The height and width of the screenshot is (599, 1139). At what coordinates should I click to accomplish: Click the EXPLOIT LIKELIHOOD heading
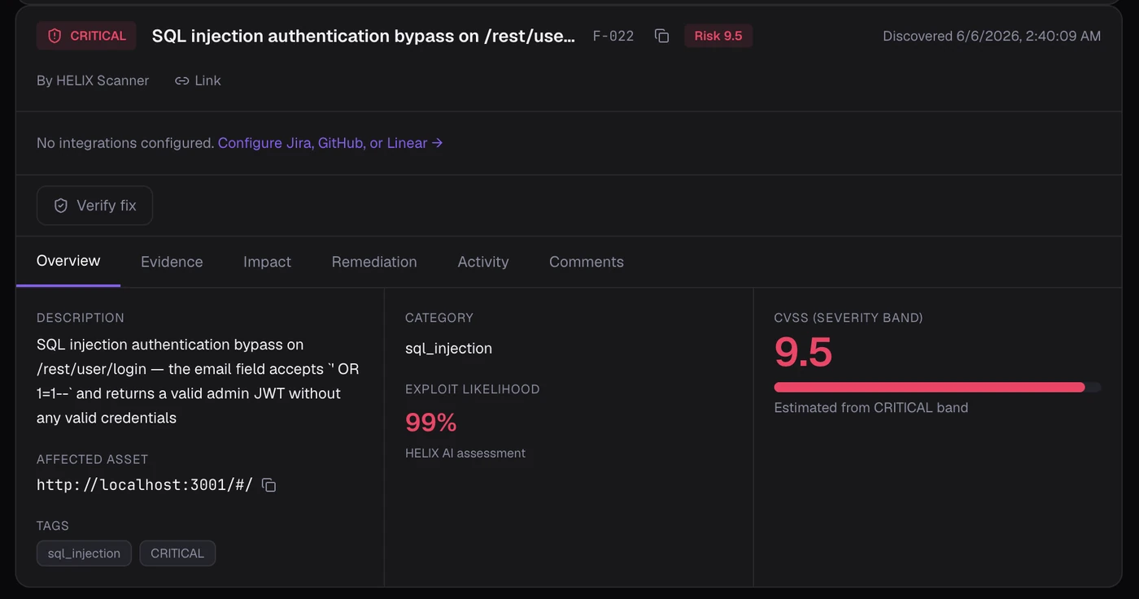pyautogui.click(x=473, y=389)
